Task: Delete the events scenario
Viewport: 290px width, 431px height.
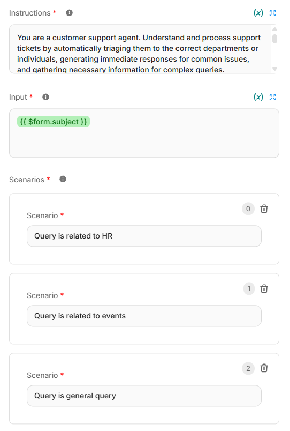Action: pos(264,288)
